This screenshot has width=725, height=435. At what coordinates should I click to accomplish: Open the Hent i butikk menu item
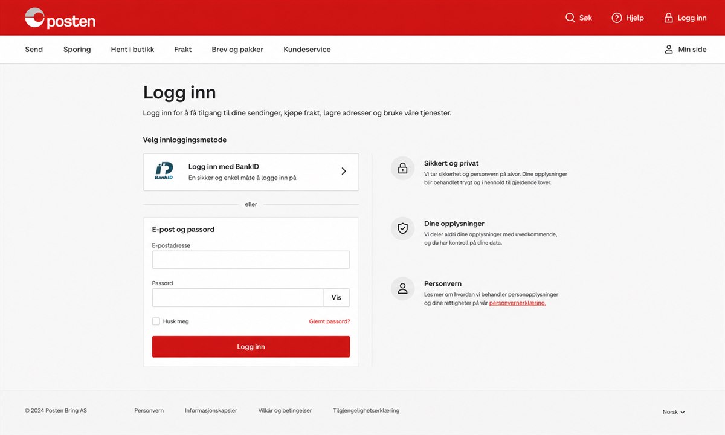(x=132, y=50)
